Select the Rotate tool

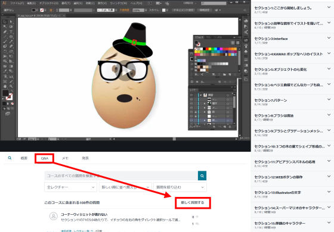5,51
